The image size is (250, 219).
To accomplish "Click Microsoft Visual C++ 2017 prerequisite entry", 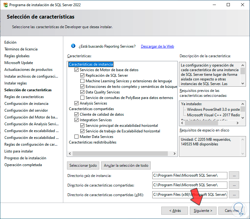I will click(213, 115).
